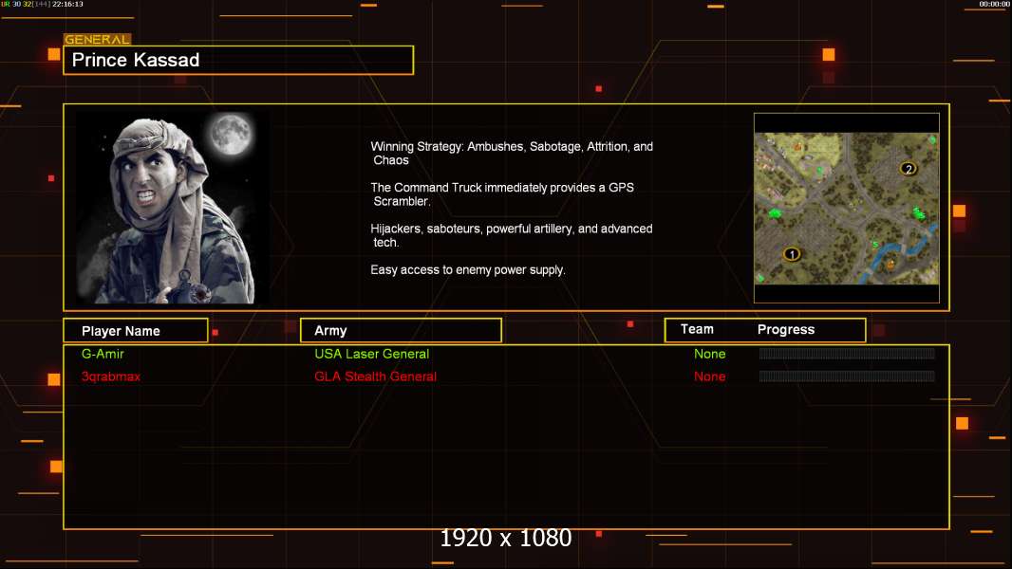This screenshot has height=569, width=1012.
Task: Click the full moon in the portrait
Action: coord(231,134)
